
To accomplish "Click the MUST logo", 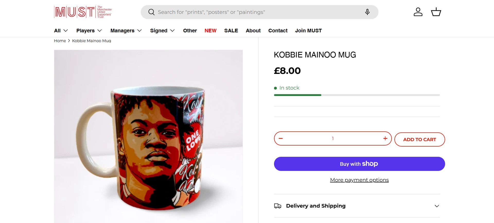I will pyautogui.click(x=83, y=12).
